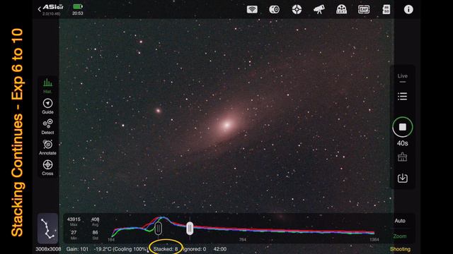Click the 42:00 elapsed time text
This screenshot has height=254, width=453.
[x=220, y=249]
